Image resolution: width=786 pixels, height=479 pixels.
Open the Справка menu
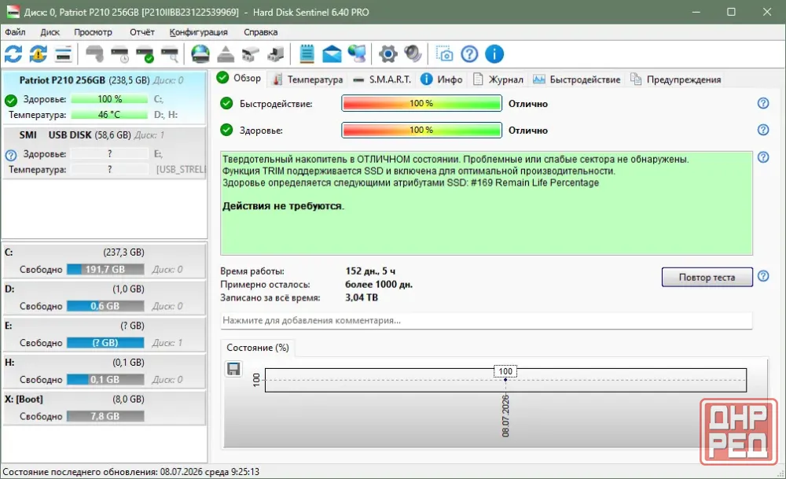(x=261, y=32)
